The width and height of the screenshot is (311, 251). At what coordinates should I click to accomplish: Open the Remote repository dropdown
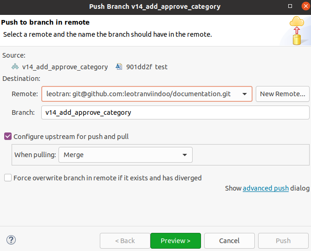pyautogui.click(x=146, y=94)
